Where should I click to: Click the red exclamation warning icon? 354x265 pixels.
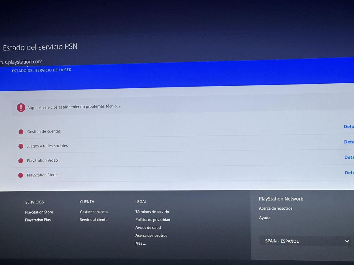click(21, 108)
